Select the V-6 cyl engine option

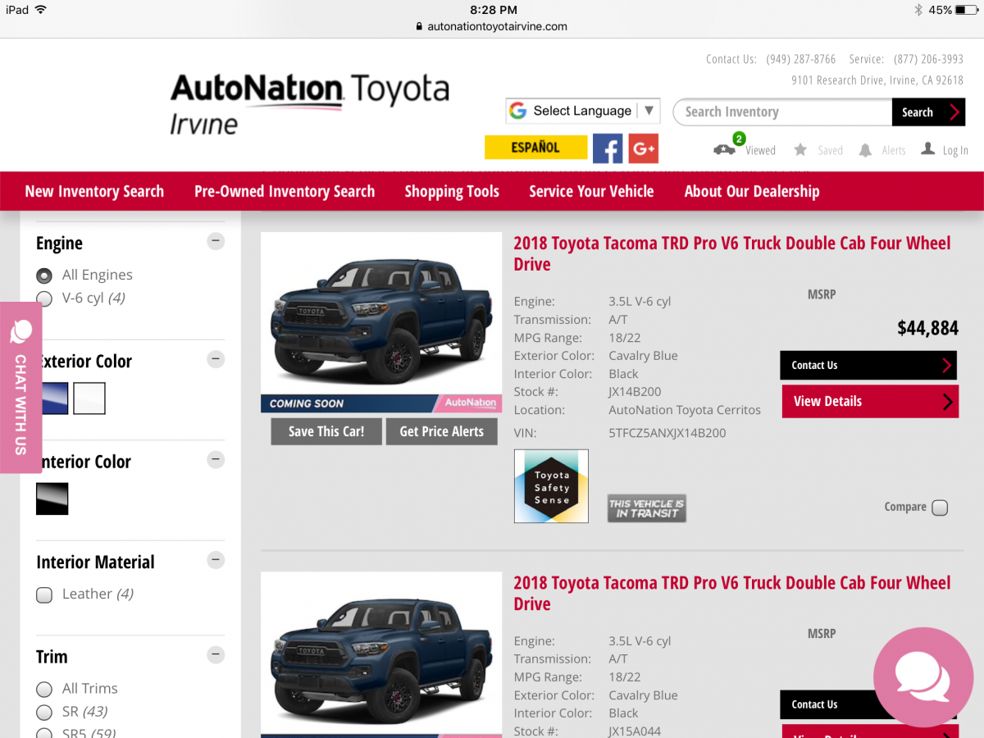pos(45,298)
